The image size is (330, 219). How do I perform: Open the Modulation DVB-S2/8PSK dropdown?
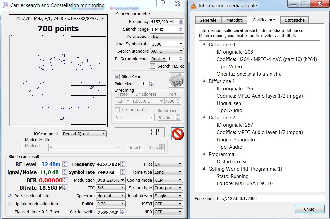[111, 180]
